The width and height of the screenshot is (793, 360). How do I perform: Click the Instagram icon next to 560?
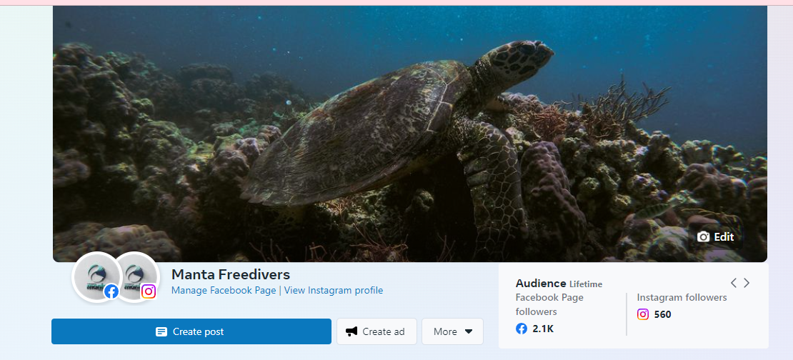tap(643, 314)
